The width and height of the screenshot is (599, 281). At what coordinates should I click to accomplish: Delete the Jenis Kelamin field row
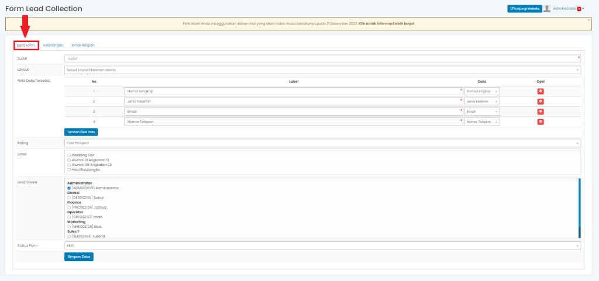pyautogui.click(x=541, y=102)
